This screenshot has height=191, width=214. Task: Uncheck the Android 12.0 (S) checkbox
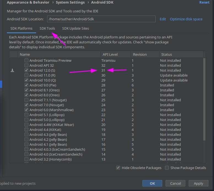point(26,70)
